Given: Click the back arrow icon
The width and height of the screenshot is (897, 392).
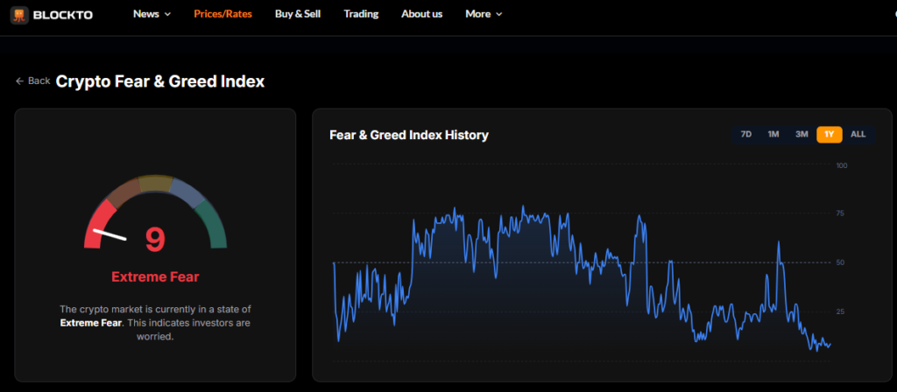Looking at the screenshot, I should [x=19, y=80].
